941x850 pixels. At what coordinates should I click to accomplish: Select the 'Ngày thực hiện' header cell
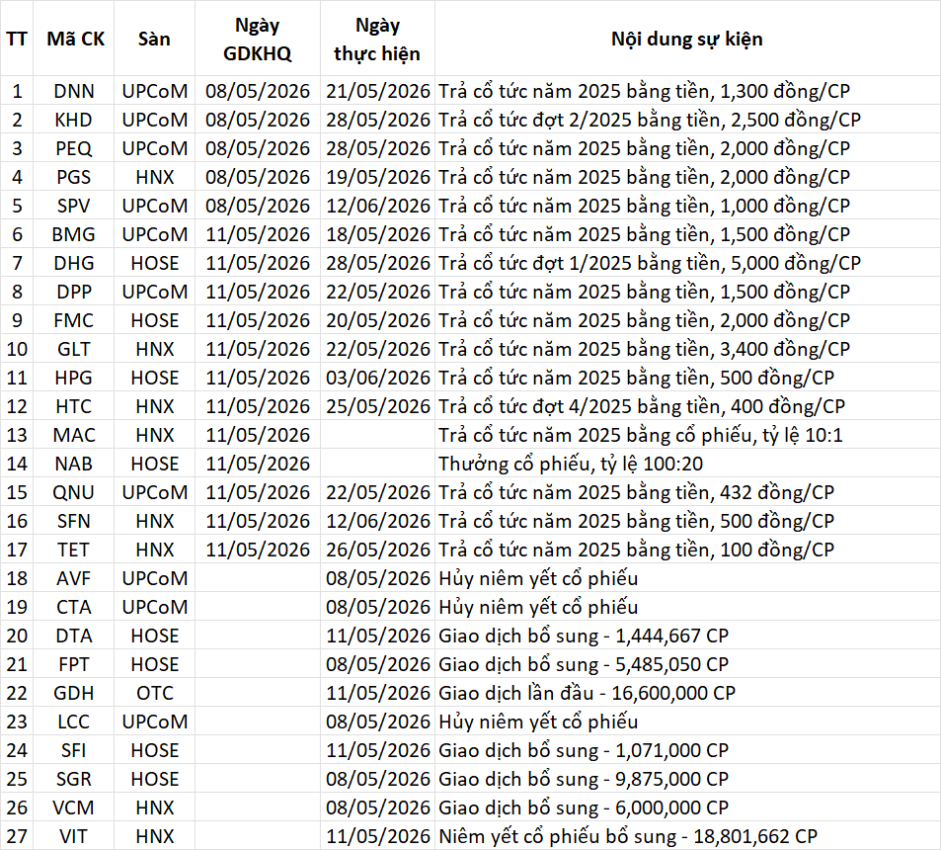[377, 39]
